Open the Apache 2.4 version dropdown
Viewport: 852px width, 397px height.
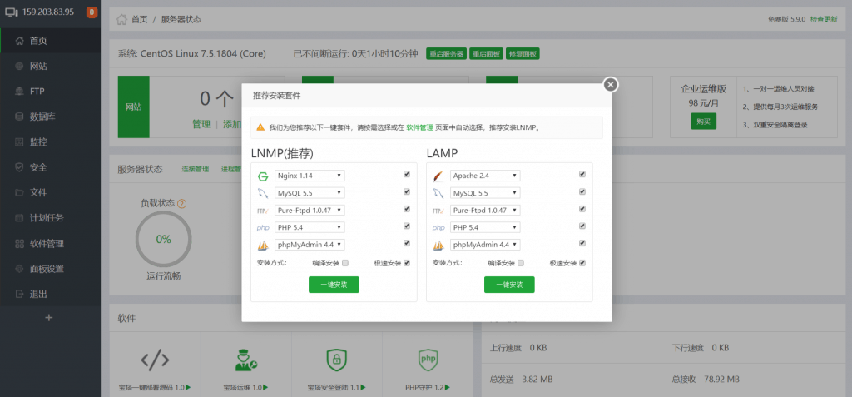(x=485, y=176)
